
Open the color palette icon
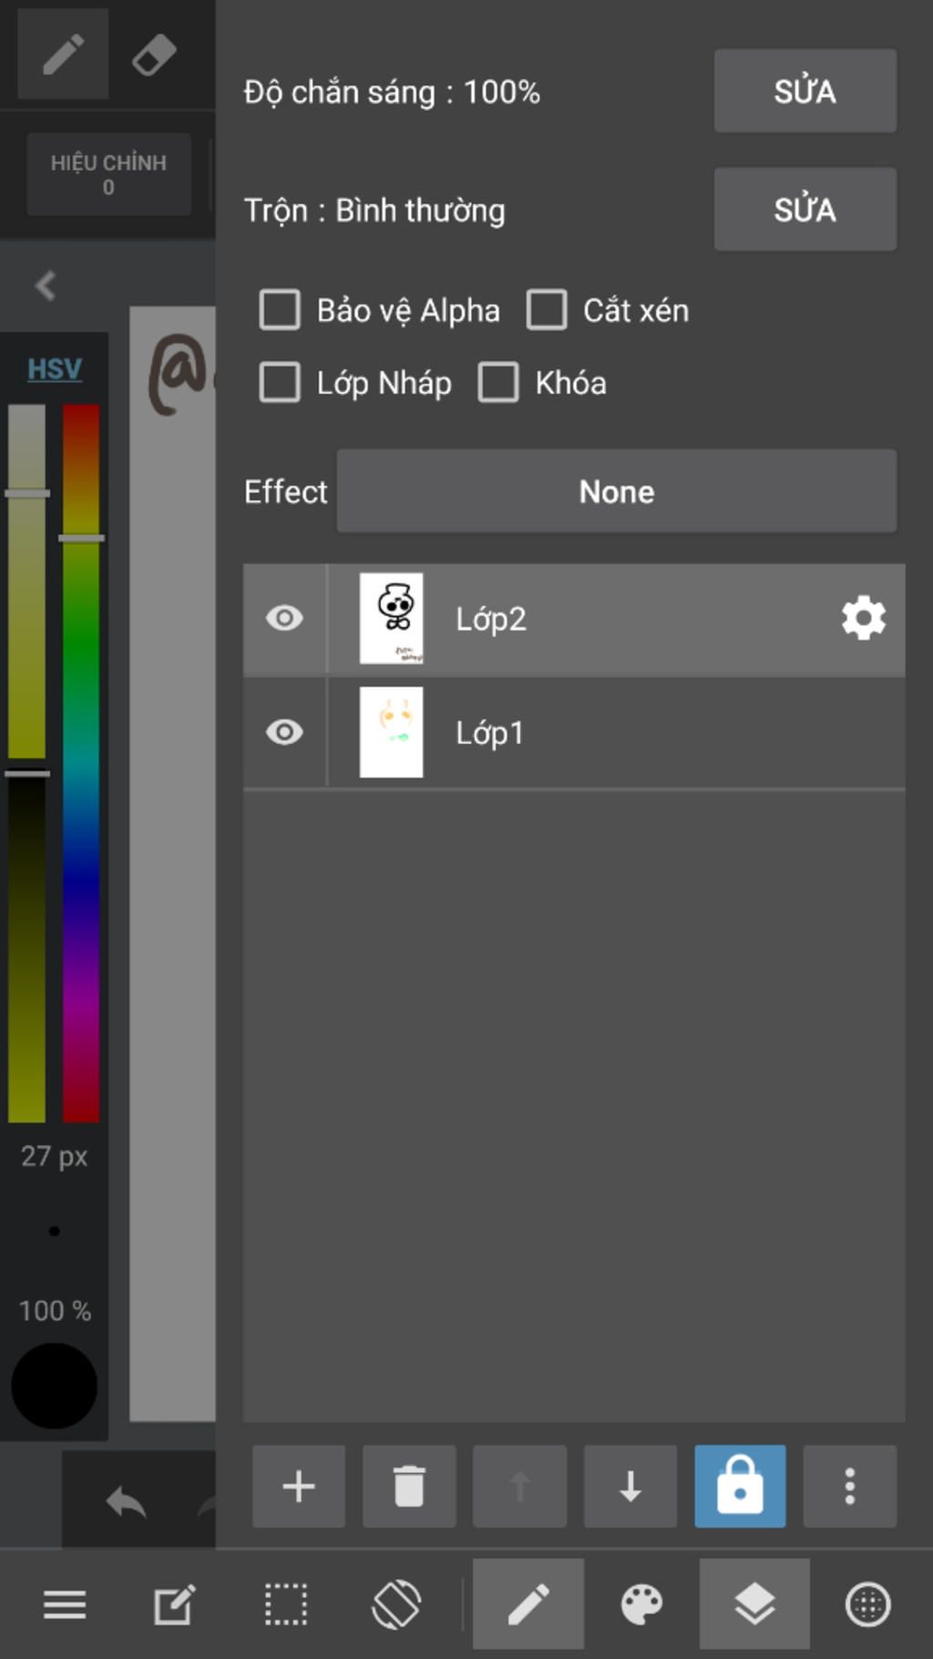click(641, 1604)
